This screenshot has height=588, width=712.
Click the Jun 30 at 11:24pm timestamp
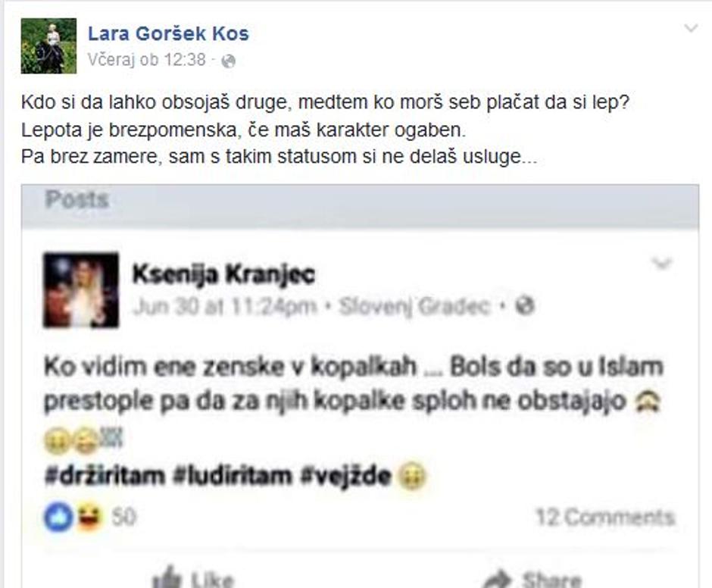pyautogui.click(x=225, y=307)
